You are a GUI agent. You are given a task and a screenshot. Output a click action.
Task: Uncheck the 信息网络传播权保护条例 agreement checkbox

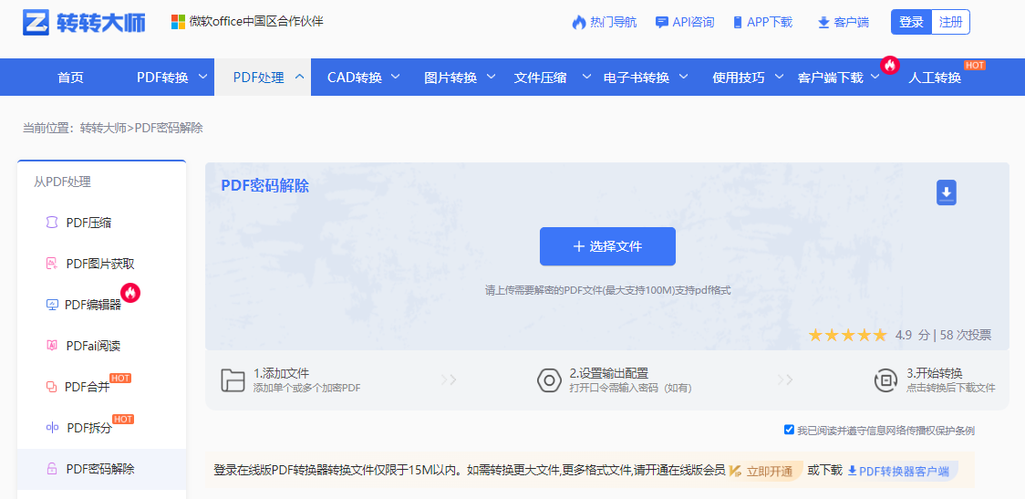pyautogui.click(x=789, y=430)
